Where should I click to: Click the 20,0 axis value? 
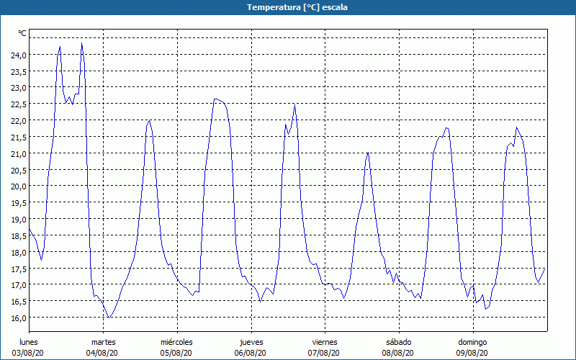[19, 186]
